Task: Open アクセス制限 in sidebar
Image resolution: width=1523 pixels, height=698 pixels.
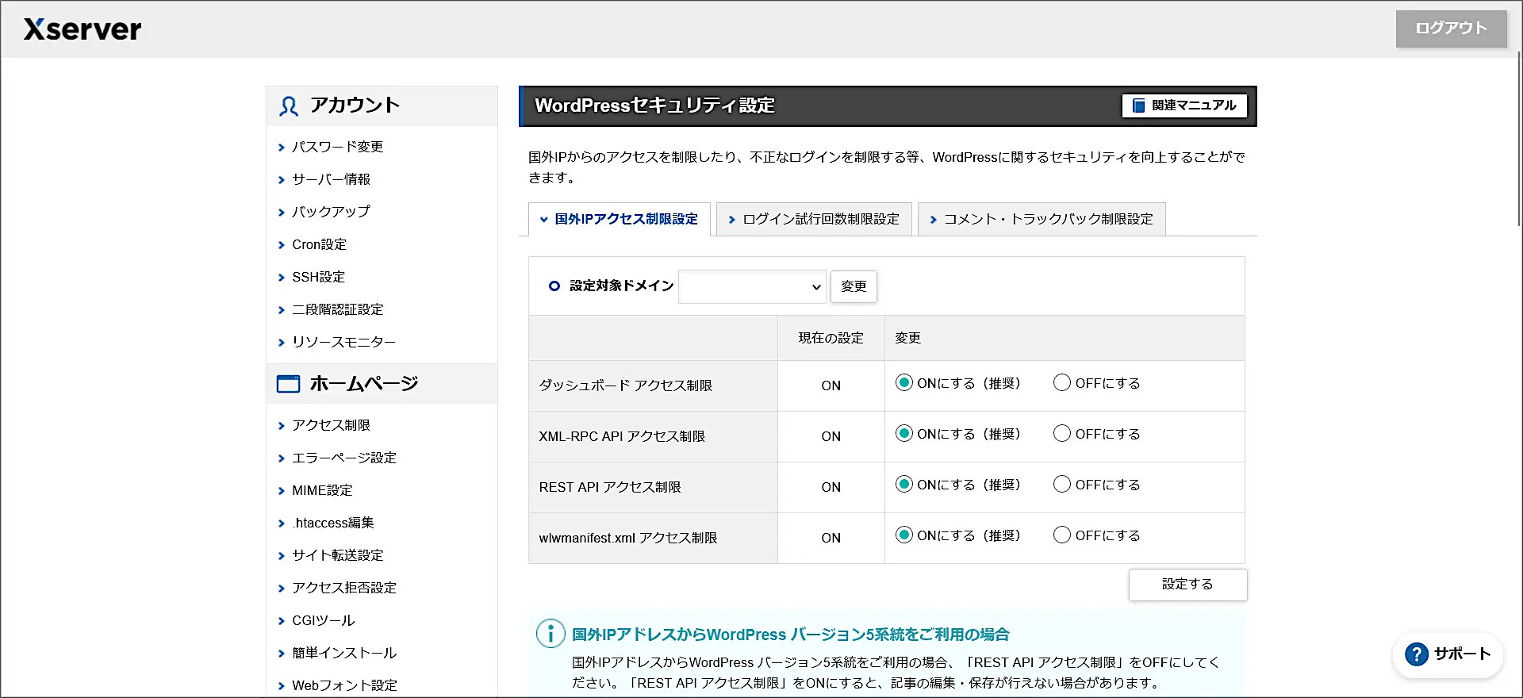Action: click(x=331, y=425)
